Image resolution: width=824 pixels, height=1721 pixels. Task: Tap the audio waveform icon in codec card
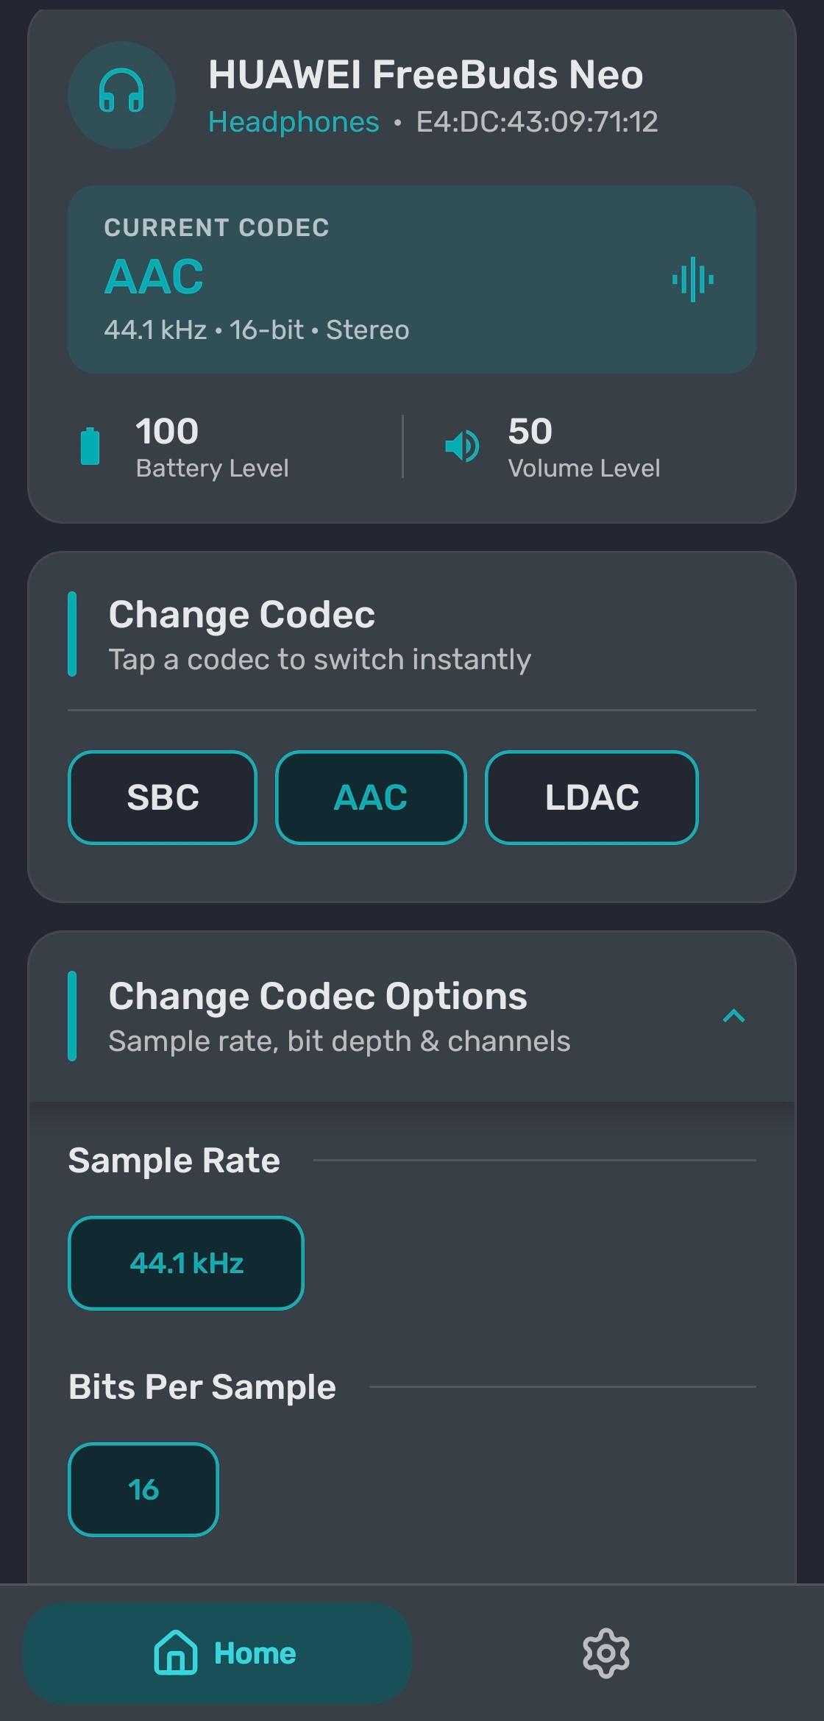[692, 279]
